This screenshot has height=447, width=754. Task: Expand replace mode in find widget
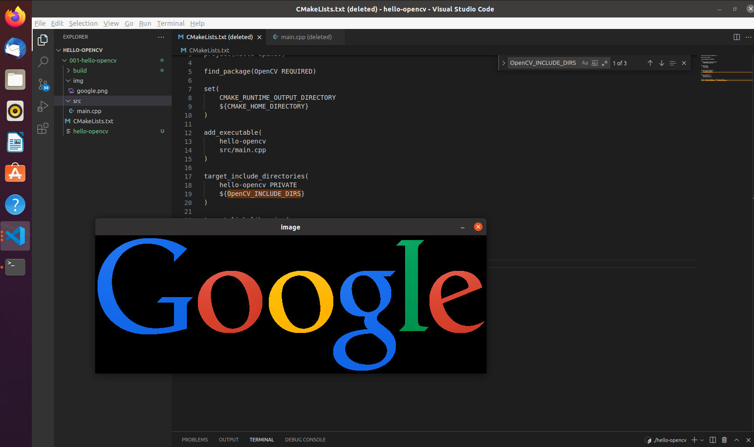pyautogui.click(x=504, y=63)
